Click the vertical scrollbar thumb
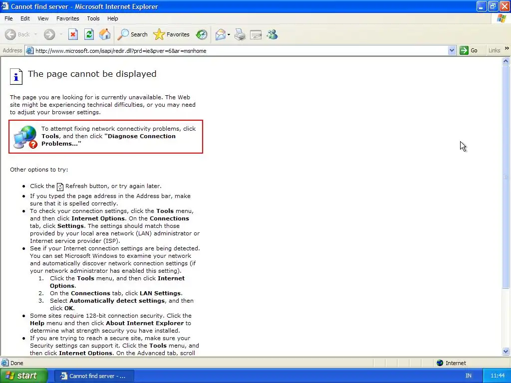The height and width of the screenshot is (383, 511). (506, 177)
